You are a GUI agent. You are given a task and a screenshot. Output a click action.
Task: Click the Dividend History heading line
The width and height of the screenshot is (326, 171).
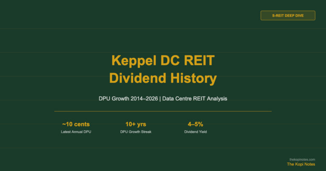pyautogui.click(x=163, y=78)
